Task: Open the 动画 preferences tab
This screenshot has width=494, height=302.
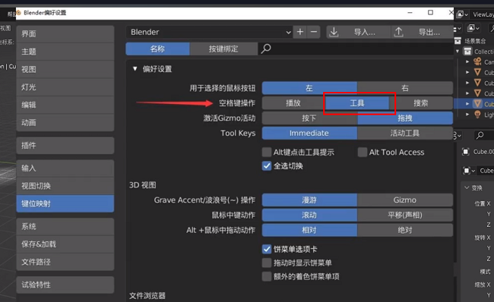Action: [65, 123]
